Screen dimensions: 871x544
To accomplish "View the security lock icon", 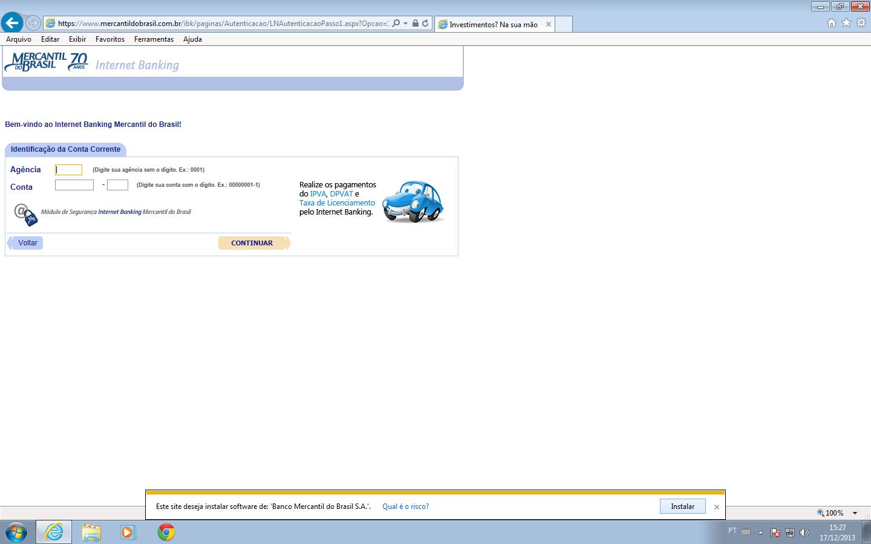I will 416,24.
